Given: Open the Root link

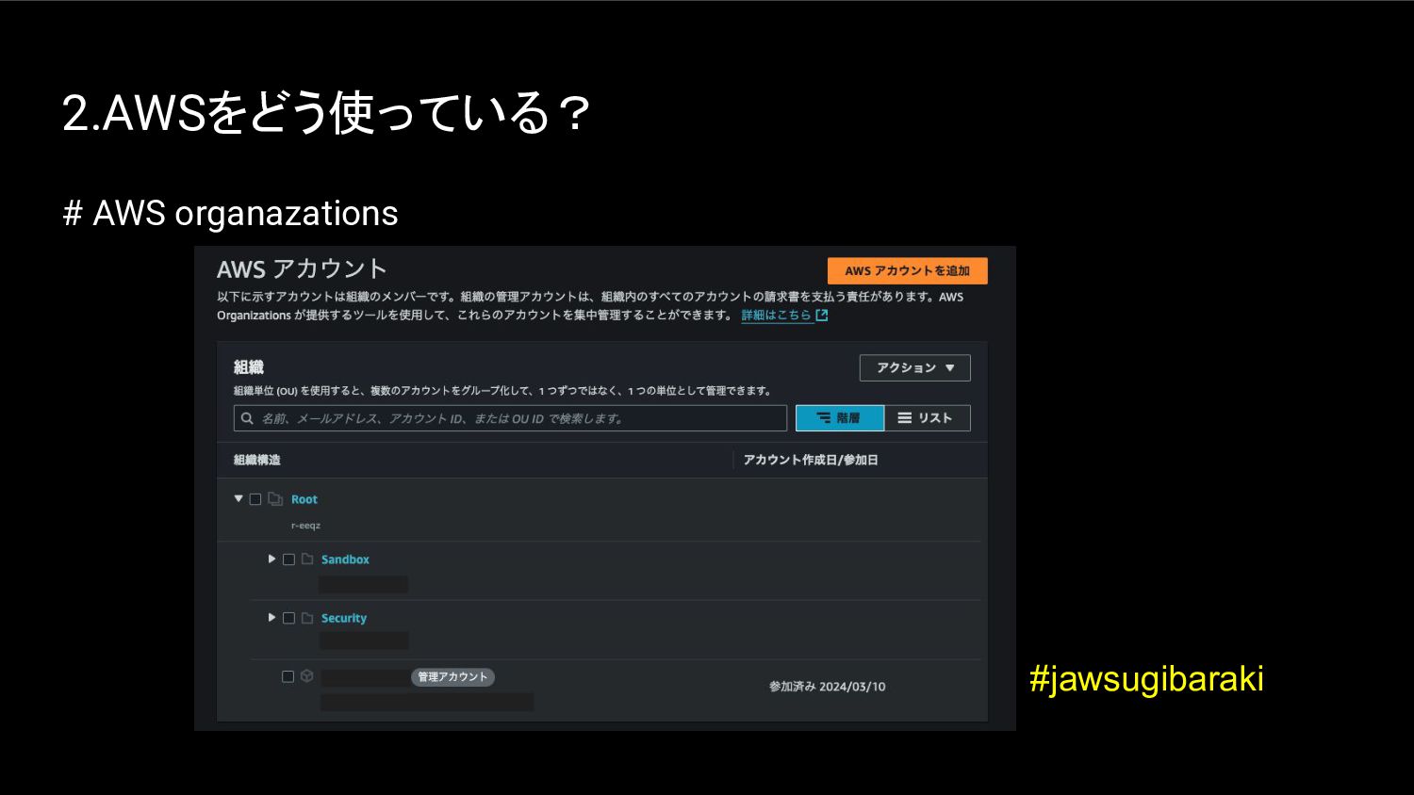Looking at the screenshot, I should (x=304, y=499).
